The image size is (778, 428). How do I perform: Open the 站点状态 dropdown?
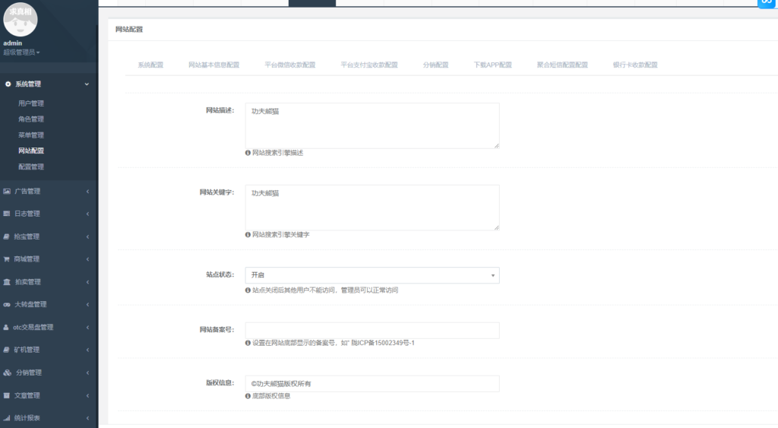point(372,275)
